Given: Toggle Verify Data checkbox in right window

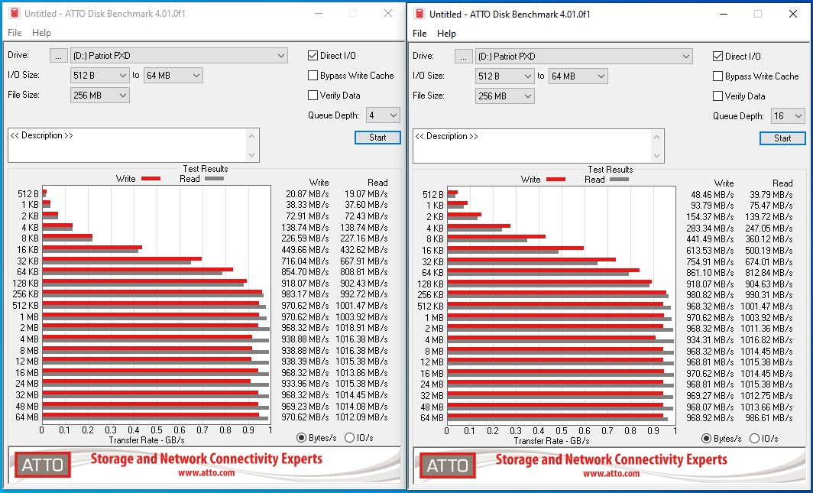Looking at the screenshot, I should click(717, 96).
